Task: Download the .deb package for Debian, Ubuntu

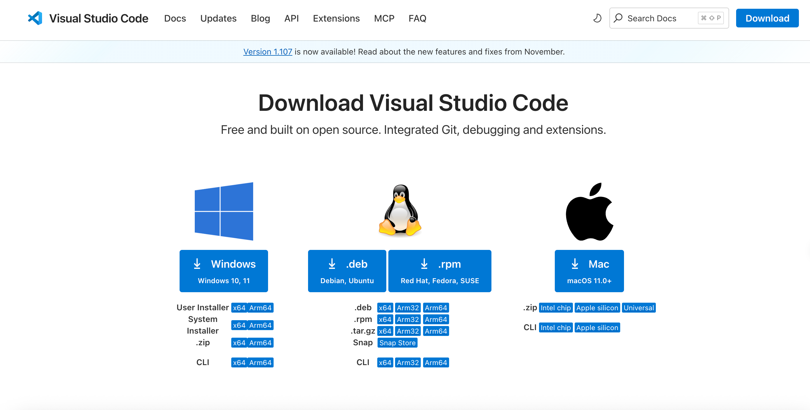Action: click(x=347, y=271)
